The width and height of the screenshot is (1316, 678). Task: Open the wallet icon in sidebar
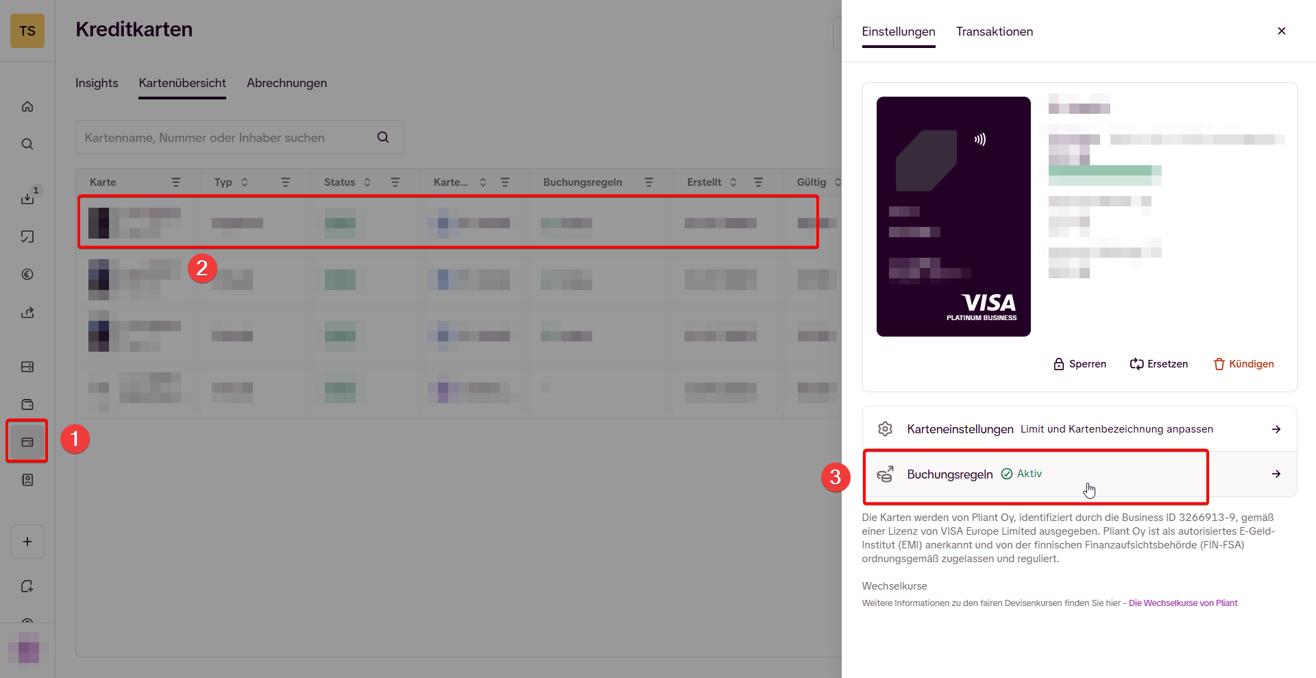(27, 404)
